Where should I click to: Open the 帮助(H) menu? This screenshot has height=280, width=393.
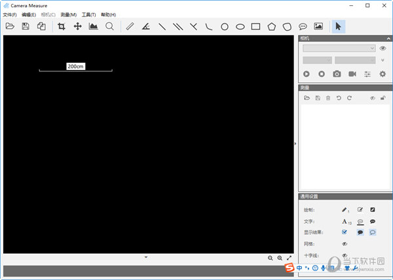point(108,15)
